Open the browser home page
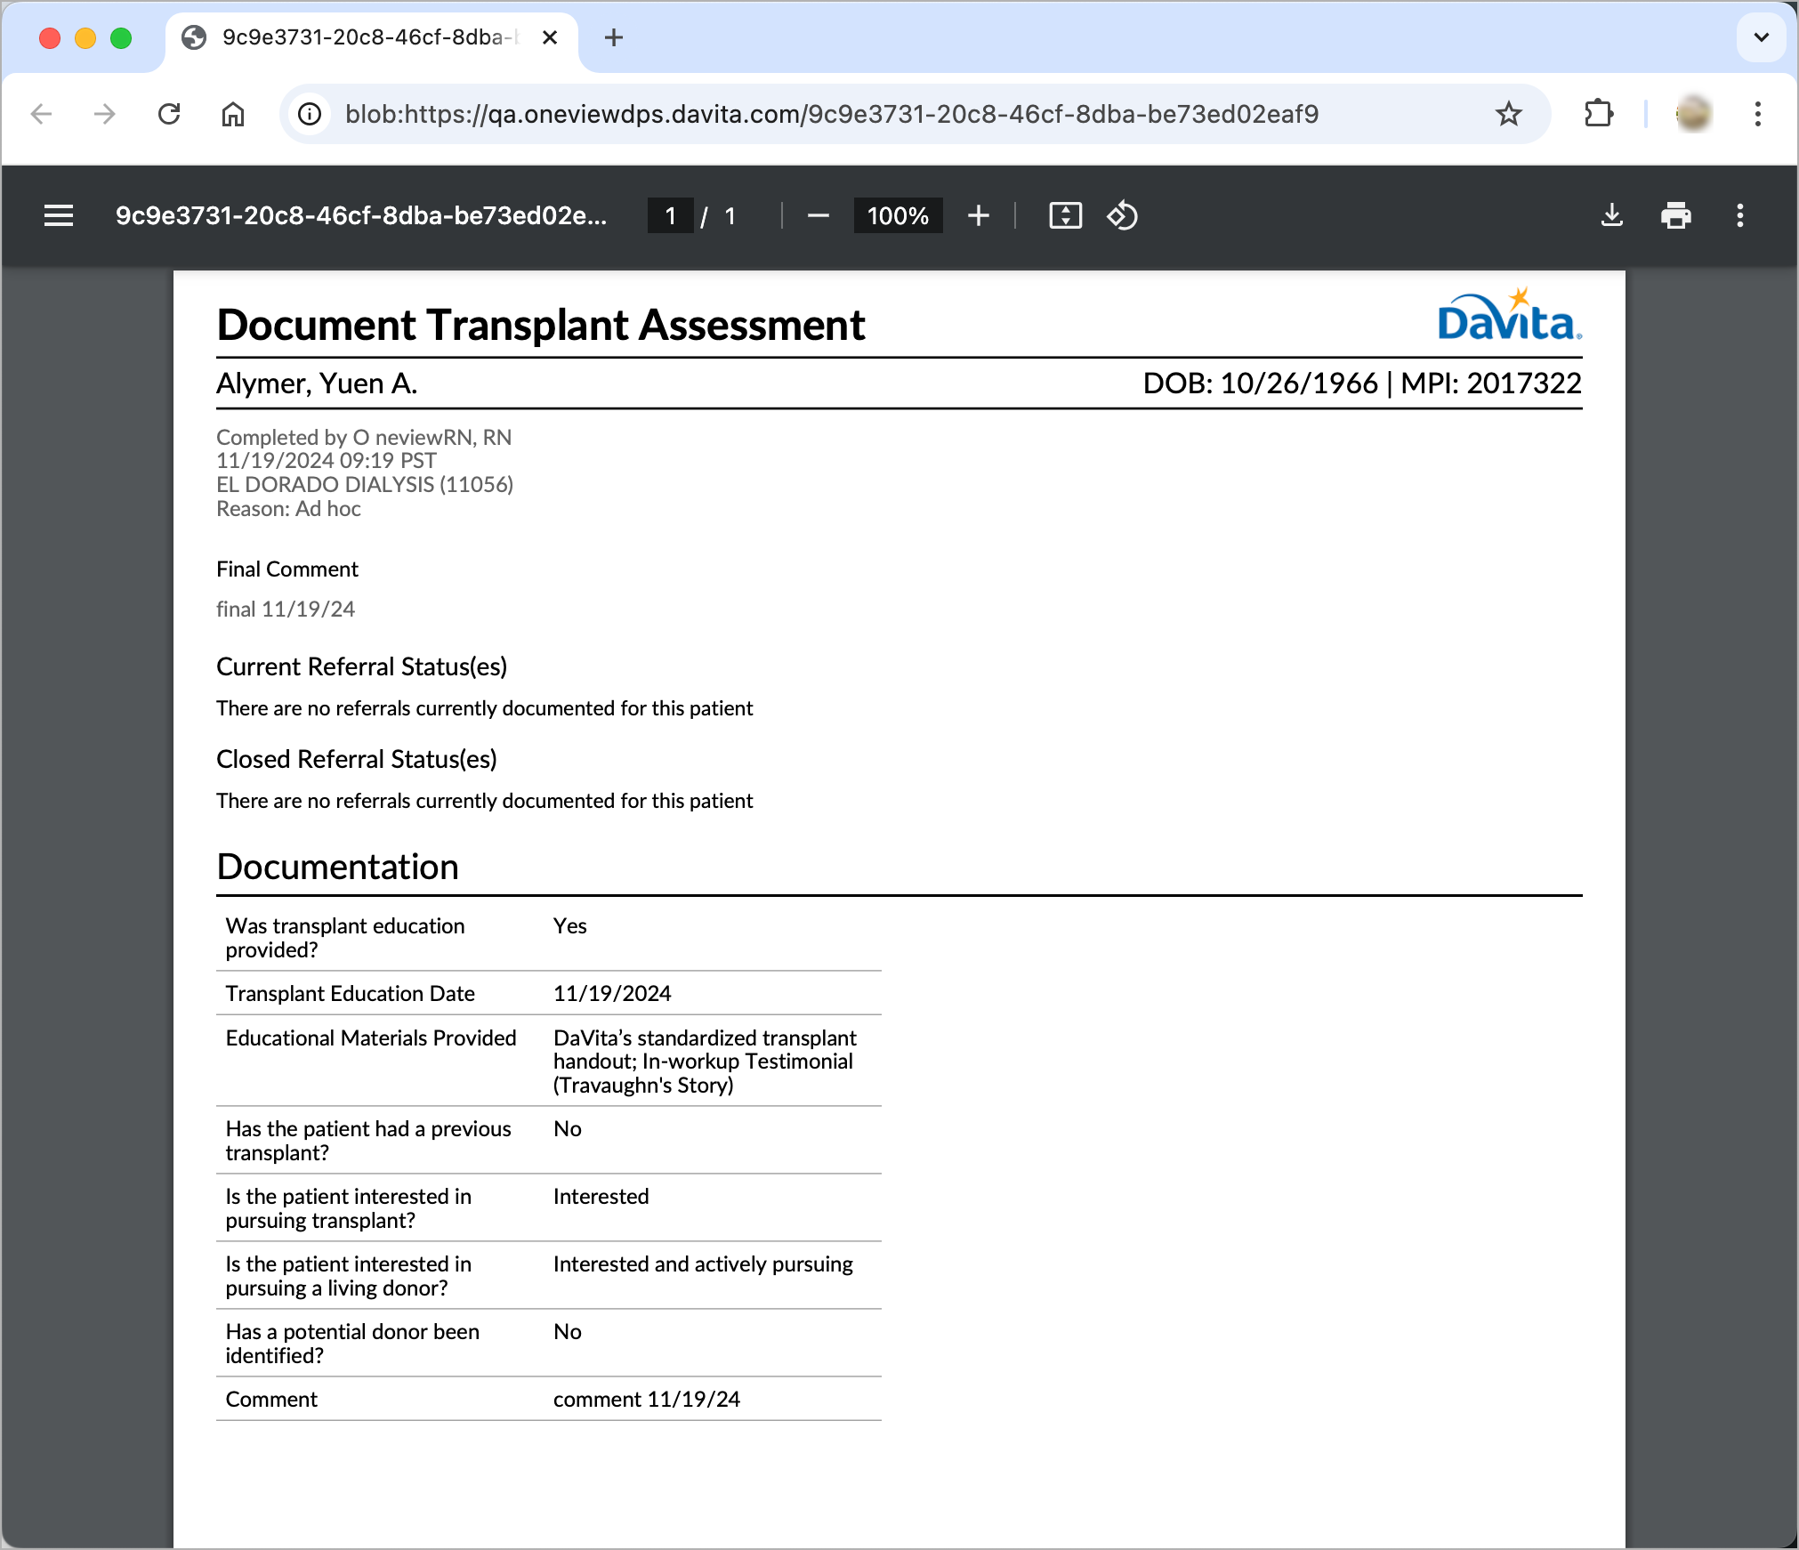 [x=233, y=114]
